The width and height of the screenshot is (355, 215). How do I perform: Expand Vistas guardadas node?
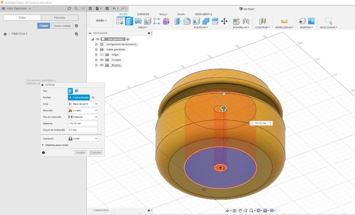click(96, 49)
